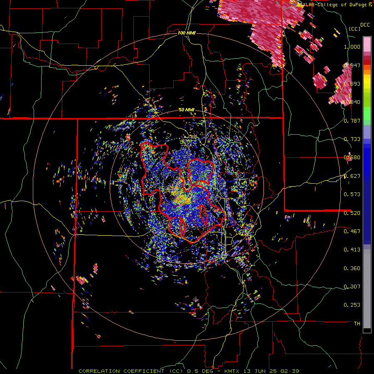Click the "TH" threshold label on legend
This screenshot has width=374, height=374.
pos(357,324)
